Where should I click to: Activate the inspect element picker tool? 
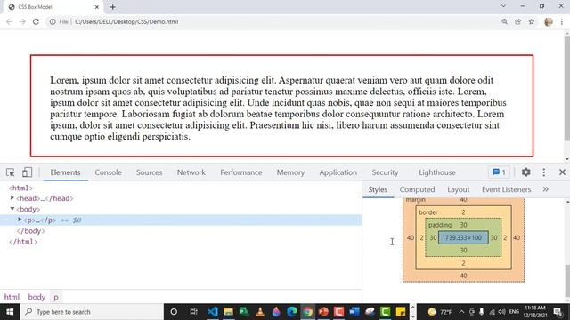point(10,172)
